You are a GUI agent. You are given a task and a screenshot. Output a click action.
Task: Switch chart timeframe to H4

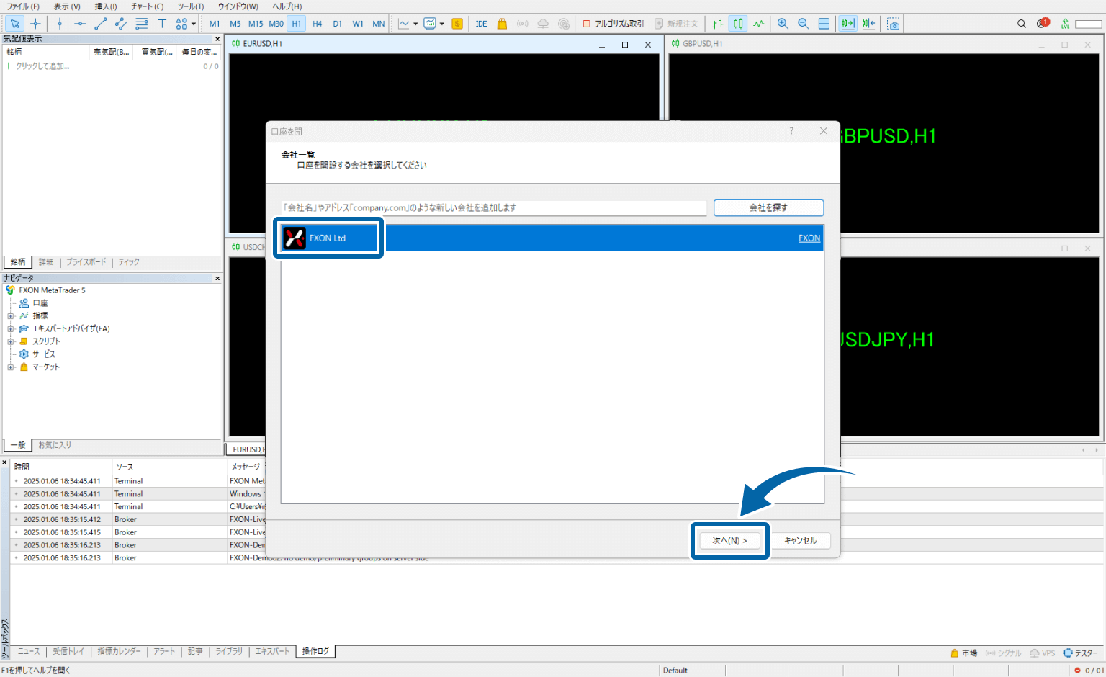317,24
